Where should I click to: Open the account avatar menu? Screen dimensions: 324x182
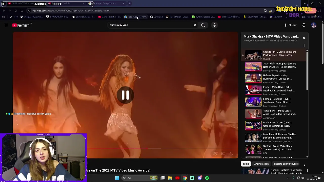tap(314, 25)
